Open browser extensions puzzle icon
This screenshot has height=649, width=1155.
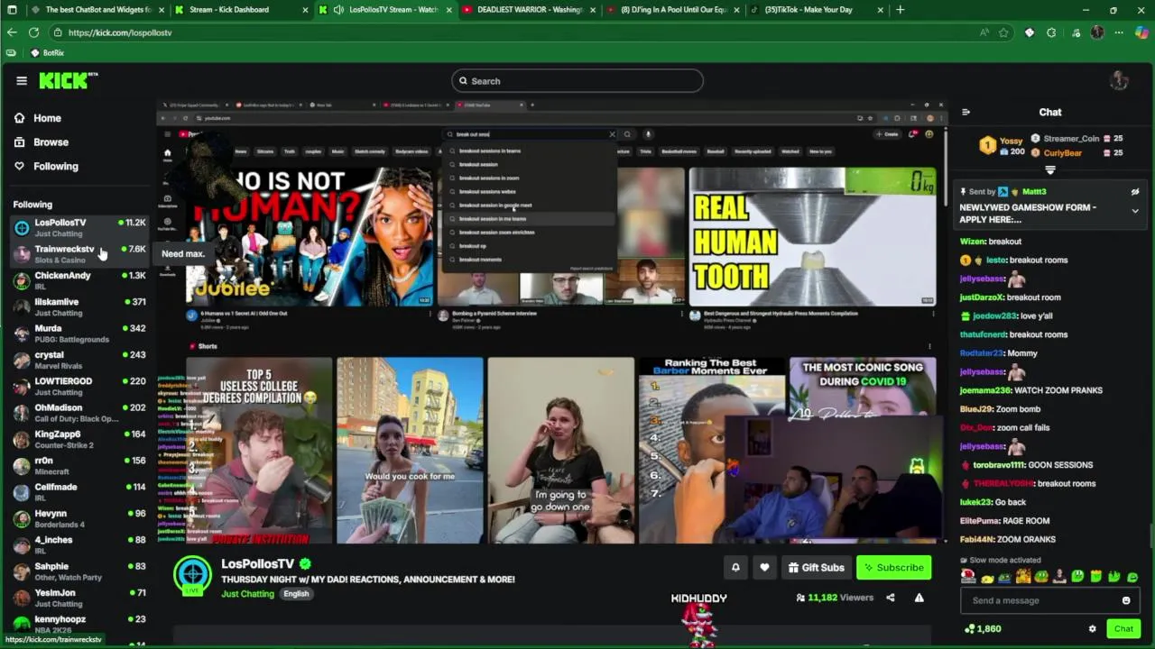1051,32
